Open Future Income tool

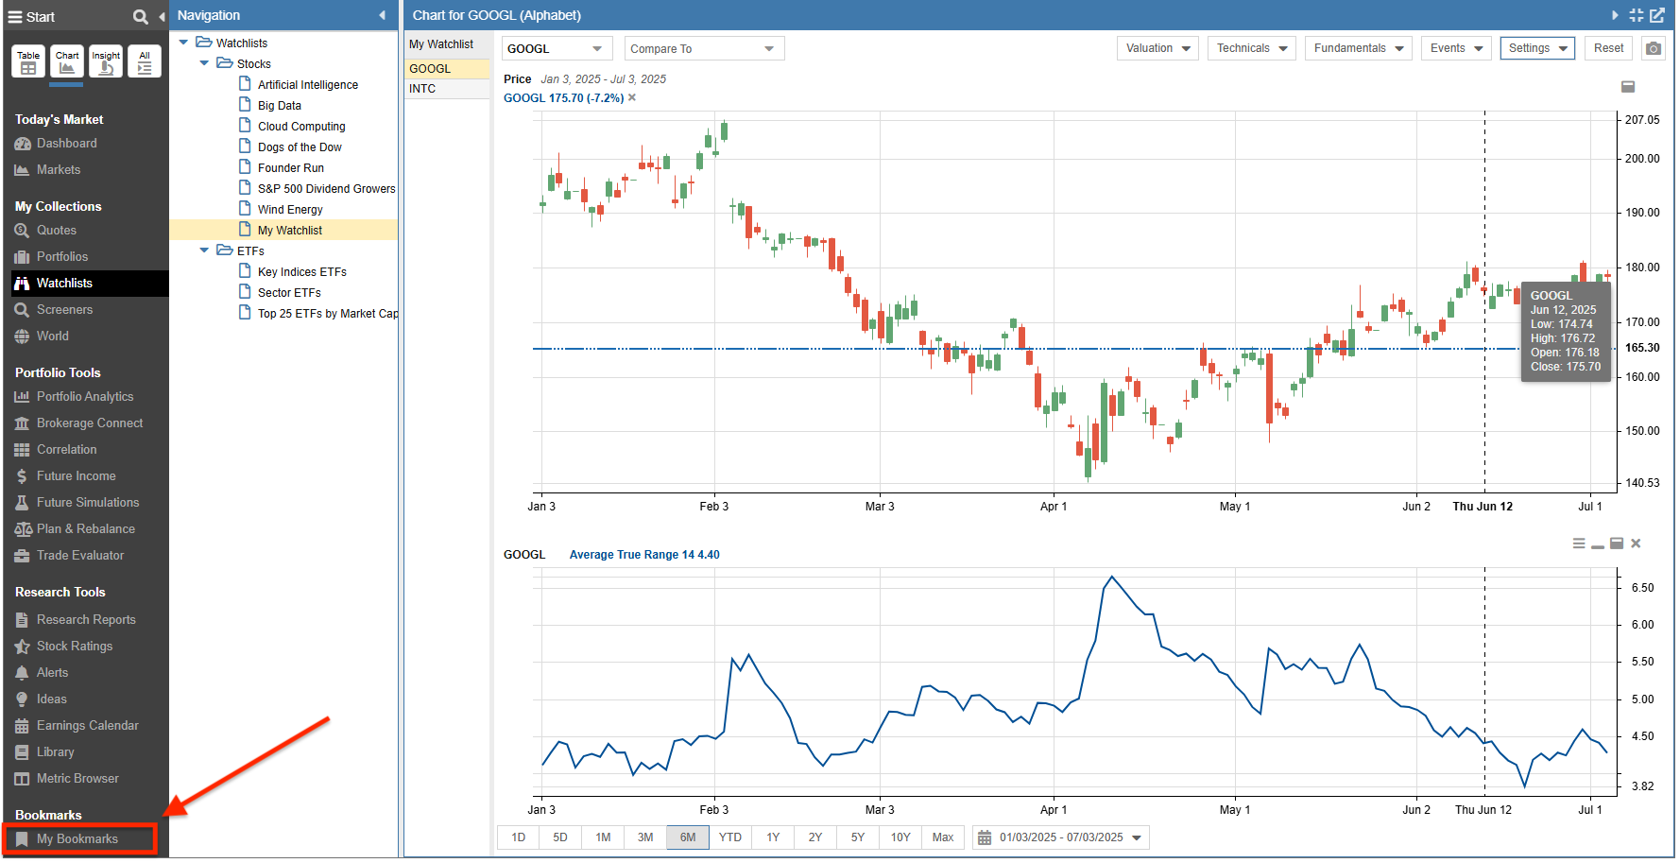(x=65, y=476)
